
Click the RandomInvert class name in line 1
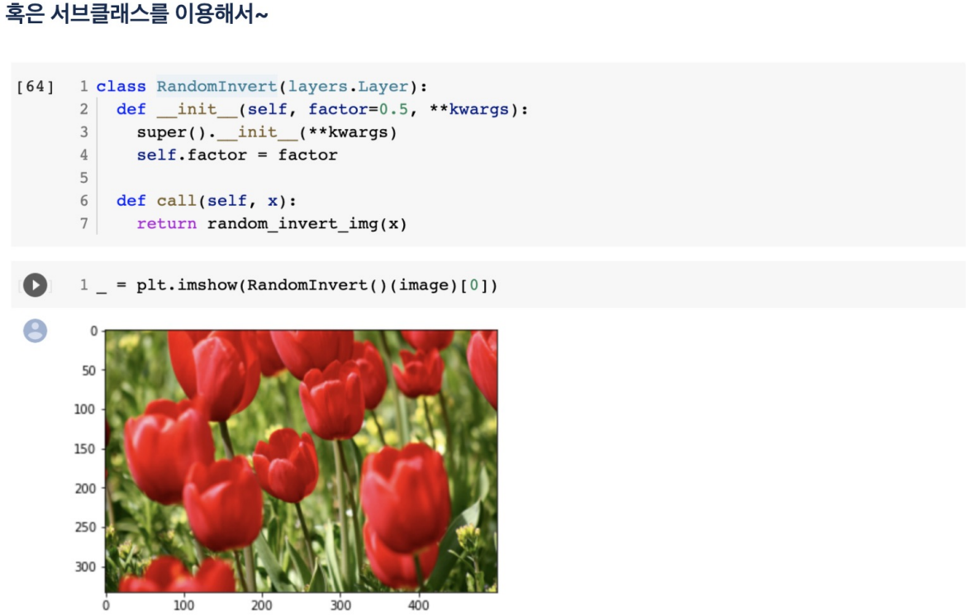coord(216,86)
